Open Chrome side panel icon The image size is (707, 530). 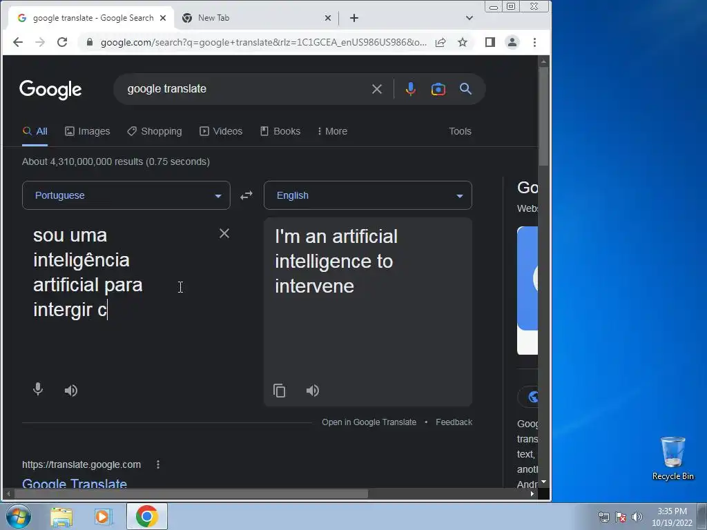490,42
